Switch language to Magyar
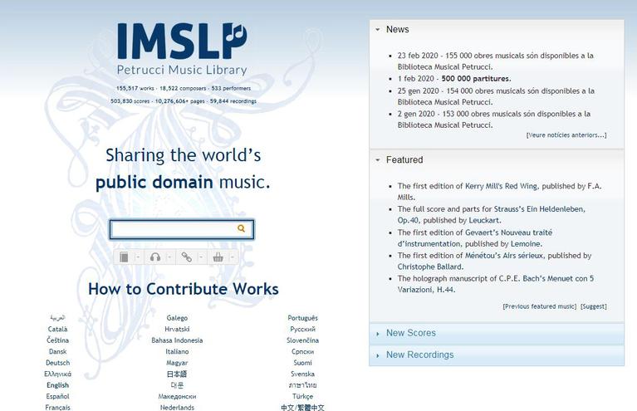 click(177, 363)
